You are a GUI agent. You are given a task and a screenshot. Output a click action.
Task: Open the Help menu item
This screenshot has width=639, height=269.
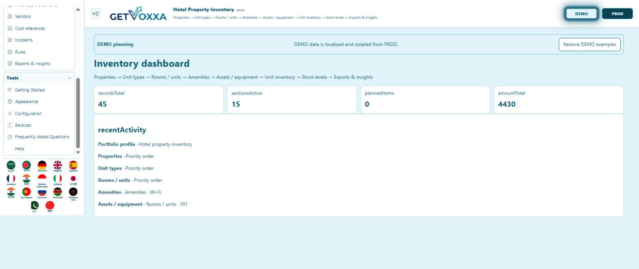point(20,149)
